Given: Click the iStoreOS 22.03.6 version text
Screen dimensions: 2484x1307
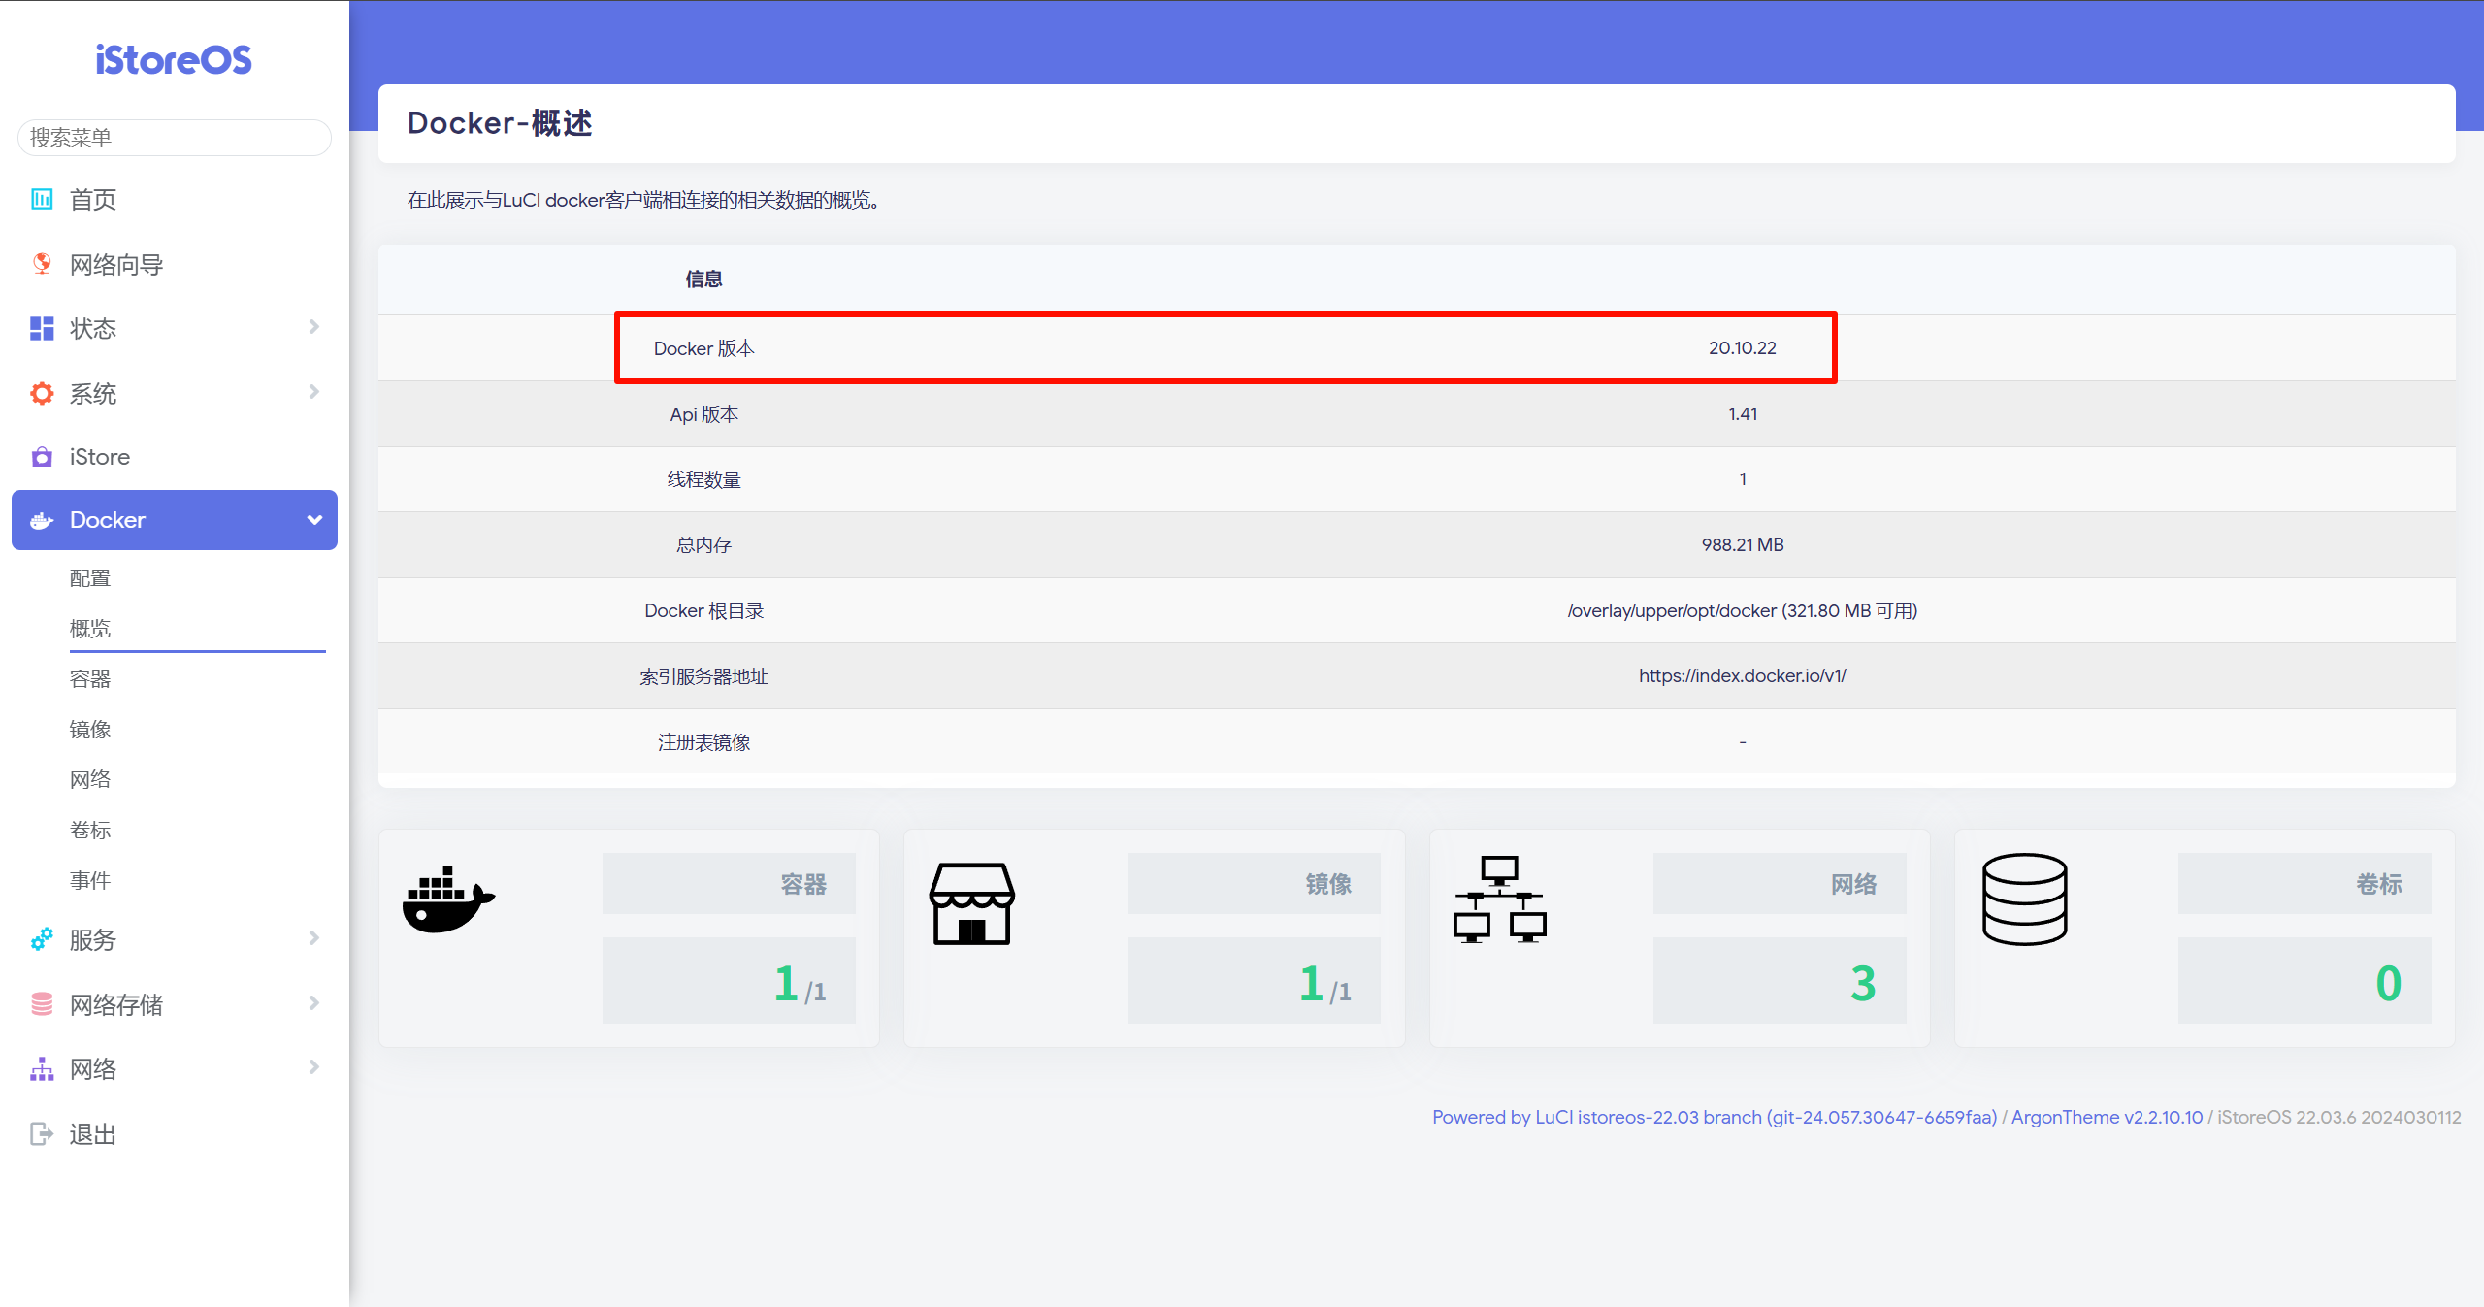Looking at the screenshot, I should (2338, 1118).
